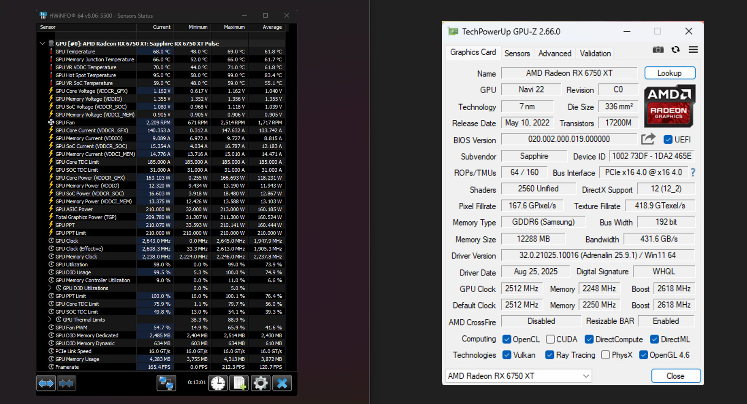Image resolution: width=747 pixels, height=404 pixels.
Task: Start logging with the sheet-plus icon
Action: [x=239, y=383]
